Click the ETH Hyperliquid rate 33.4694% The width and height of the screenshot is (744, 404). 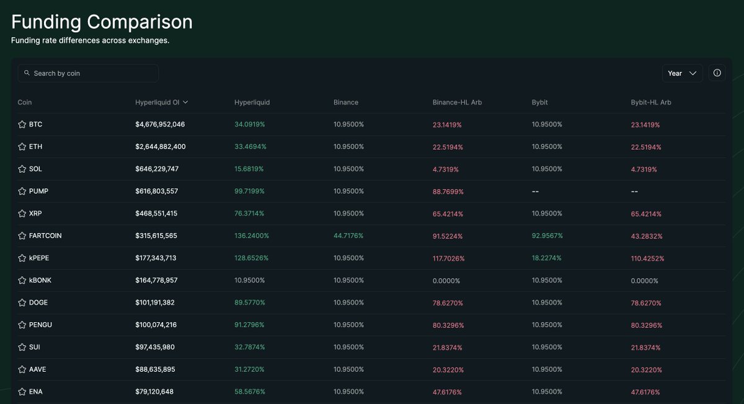point(250,147)
